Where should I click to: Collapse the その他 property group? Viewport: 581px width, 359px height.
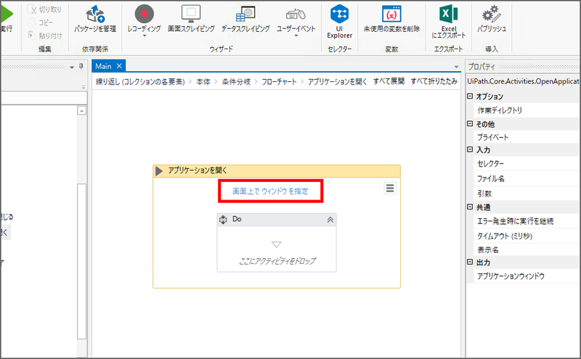point(470,123)
